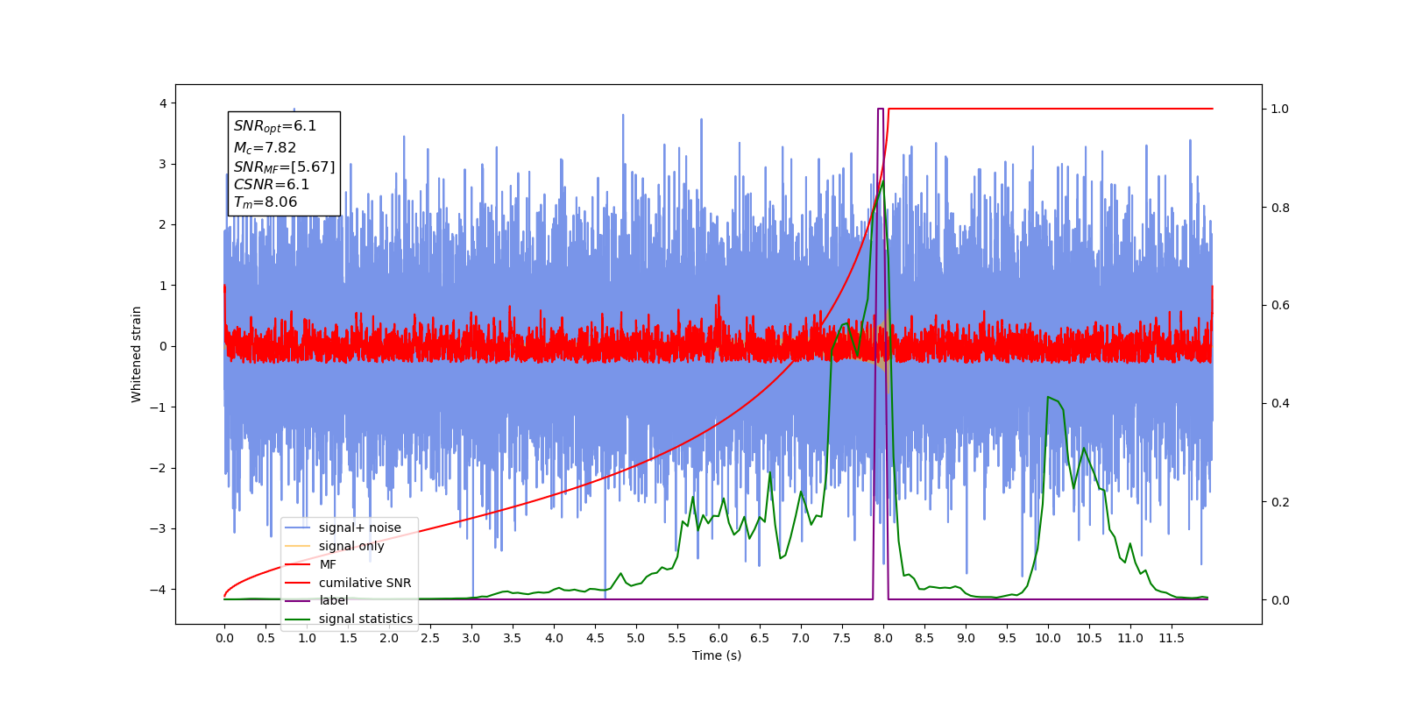The image size is (1402, 701).
Task: Click the SNR_opt=6.1 annotation text
Action: tap(275, 126)
